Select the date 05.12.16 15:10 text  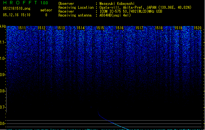point(16,15)
